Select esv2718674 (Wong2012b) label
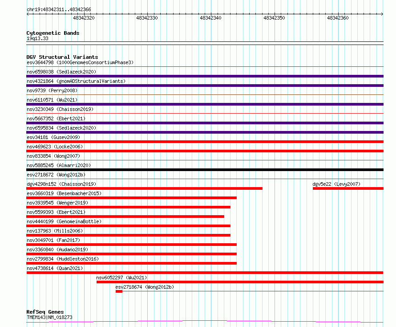 coord(145,287)
